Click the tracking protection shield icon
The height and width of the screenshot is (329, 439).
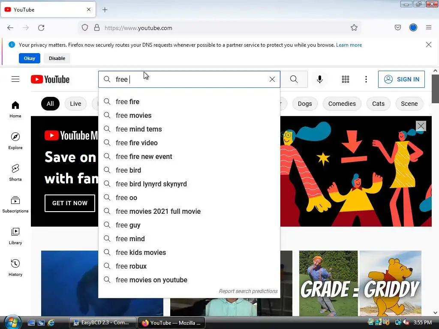point(85,28)
